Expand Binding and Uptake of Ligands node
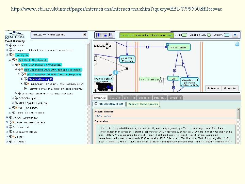Screen dimensions: 245x184 [x=7, y=50]
